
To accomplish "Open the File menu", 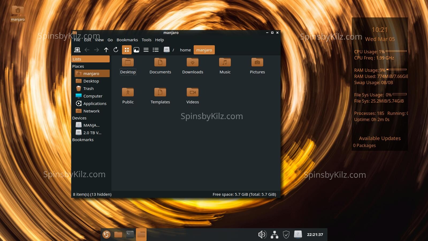I will coord(77,40).
